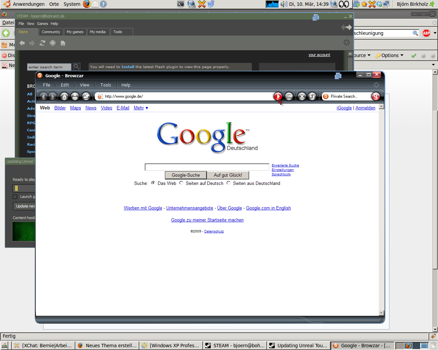Switch to XChat taskbar window
Viewport: 438px width, 350px height.
pos(43,346)
